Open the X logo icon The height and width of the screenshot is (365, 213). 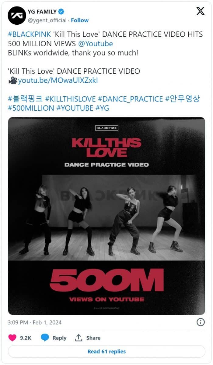[201, 11]
